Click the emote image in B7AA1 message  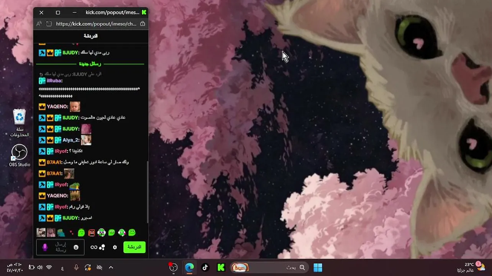(69, 174)
